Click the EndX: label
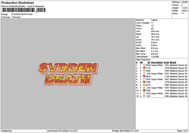Screen dimensions: 189x133 pos(139,43)
